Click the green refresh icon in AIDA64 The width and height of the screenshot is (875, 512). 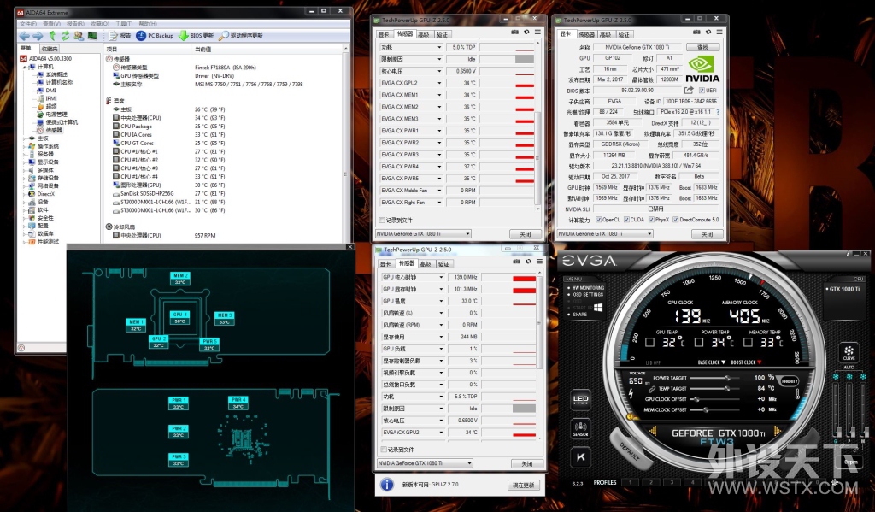pos(65,36)
